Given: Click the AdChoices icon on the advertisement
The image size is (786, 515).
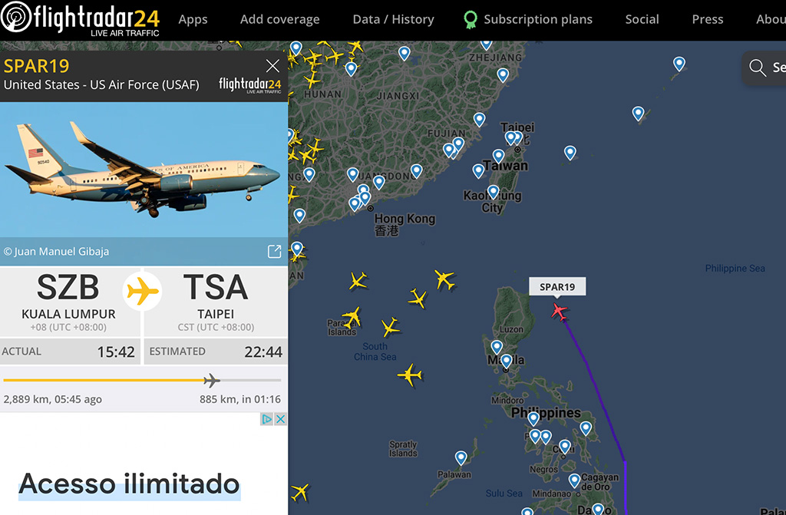Looking at the screenshot, I should tap(266, 419).
